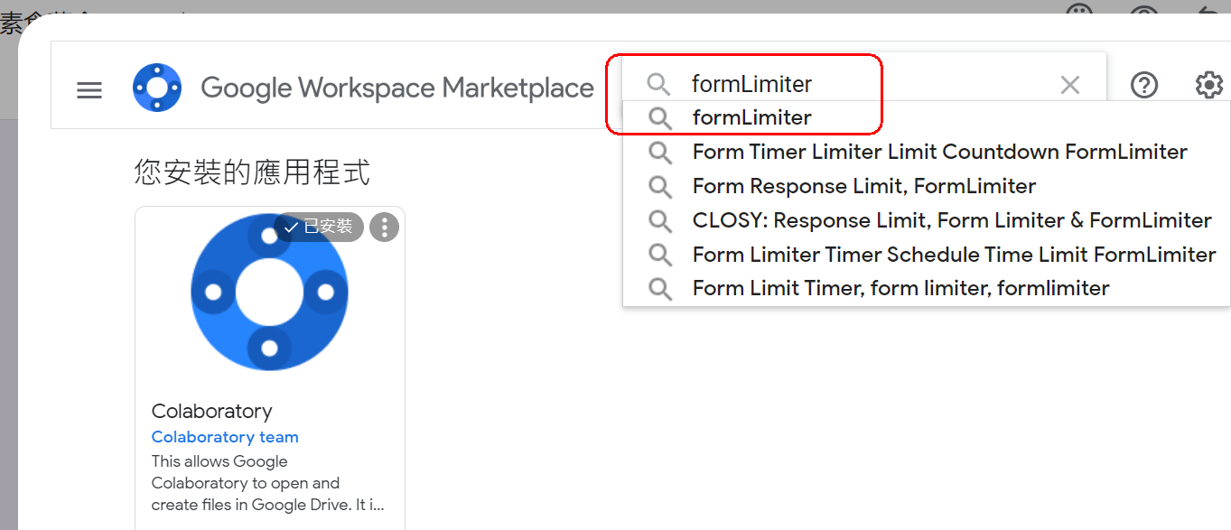Select 'Form Timer Limiter Limit Countdown FormLimiter' suggestion

pos(939,152)
